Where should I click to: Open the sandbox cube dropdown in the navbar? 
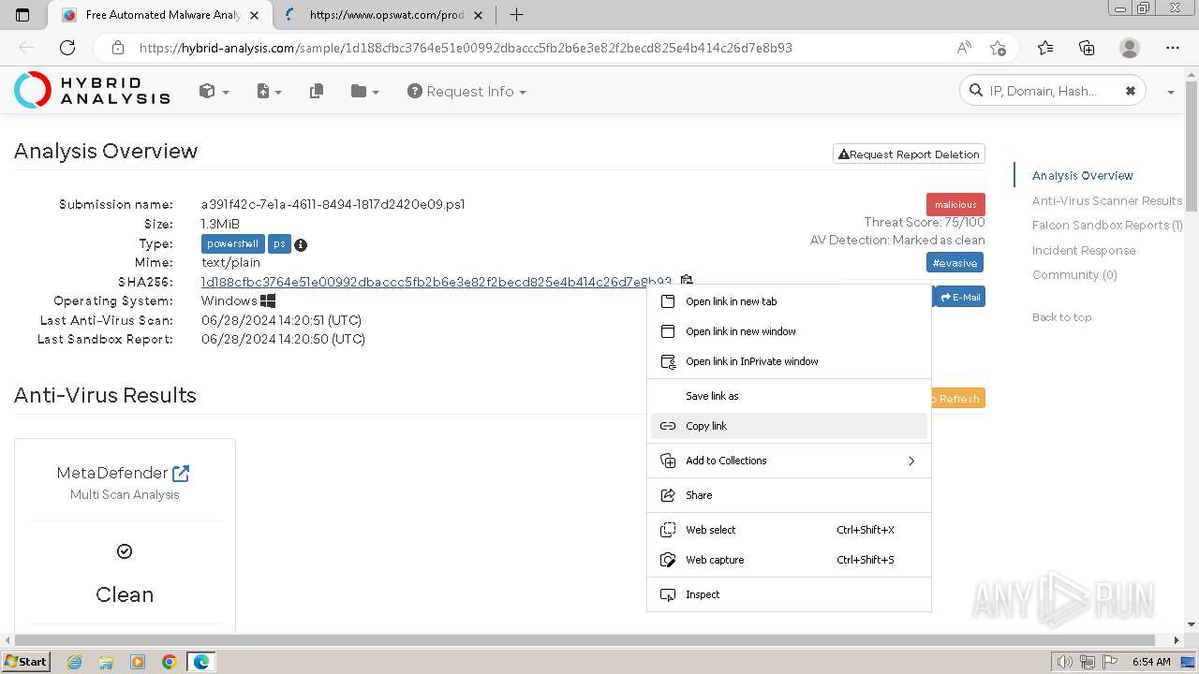click(214, 91)
